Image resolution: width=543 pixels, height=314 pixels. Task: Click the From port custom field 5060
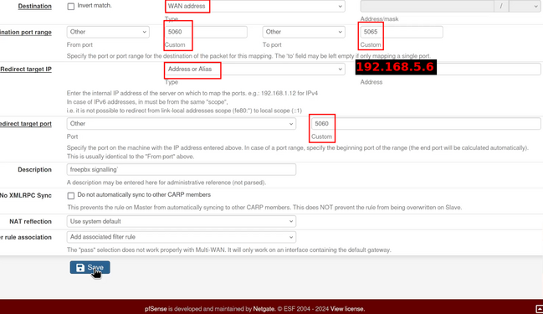pos(206,32)
